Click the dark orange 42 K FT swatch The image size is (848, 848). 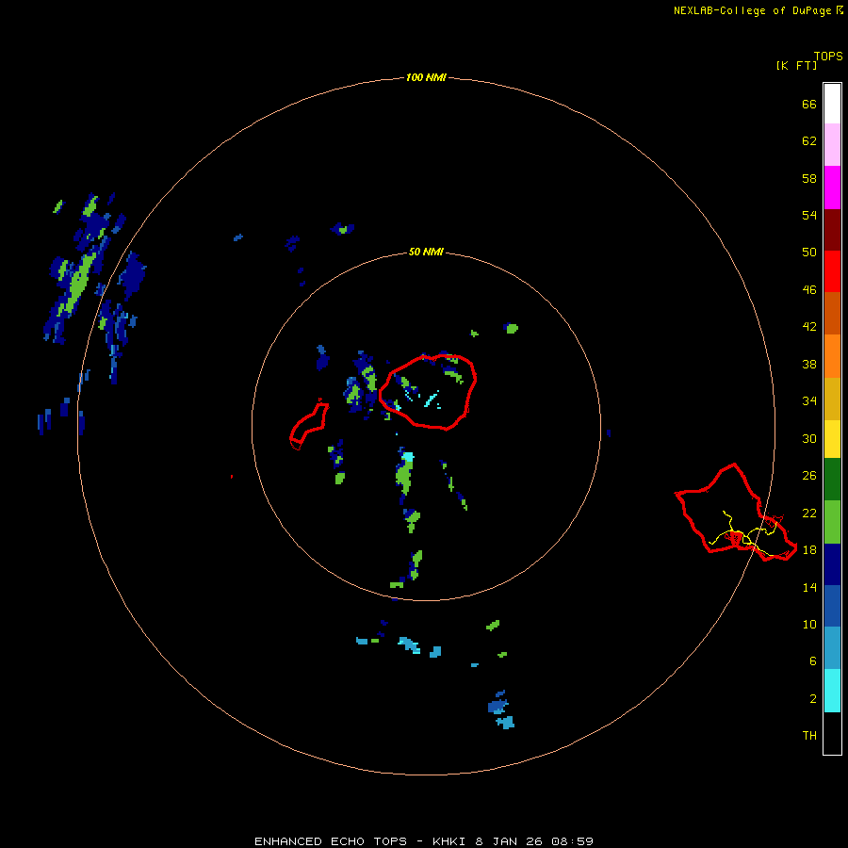pyautogui.click(x=832, y=313)
